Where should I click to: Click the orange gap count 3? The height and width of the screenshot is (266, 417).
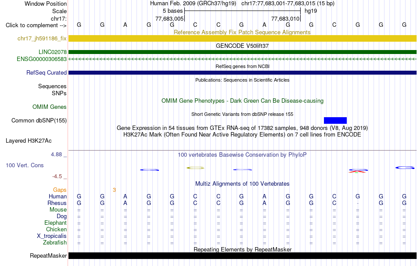[114, 190]
